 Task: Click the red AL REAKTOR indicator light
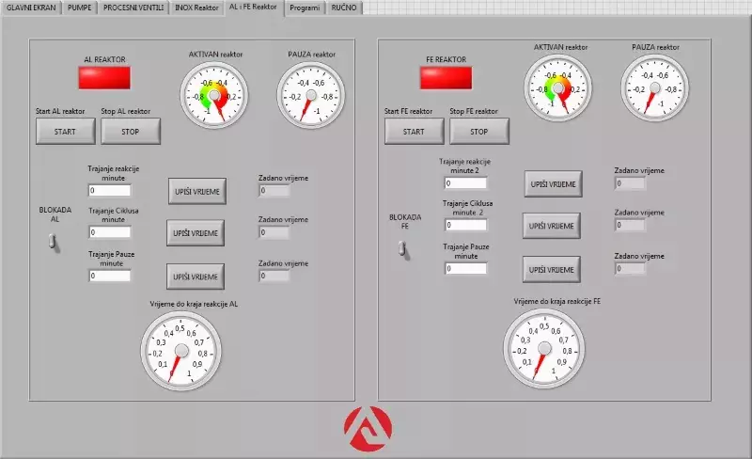click(104, 79)
